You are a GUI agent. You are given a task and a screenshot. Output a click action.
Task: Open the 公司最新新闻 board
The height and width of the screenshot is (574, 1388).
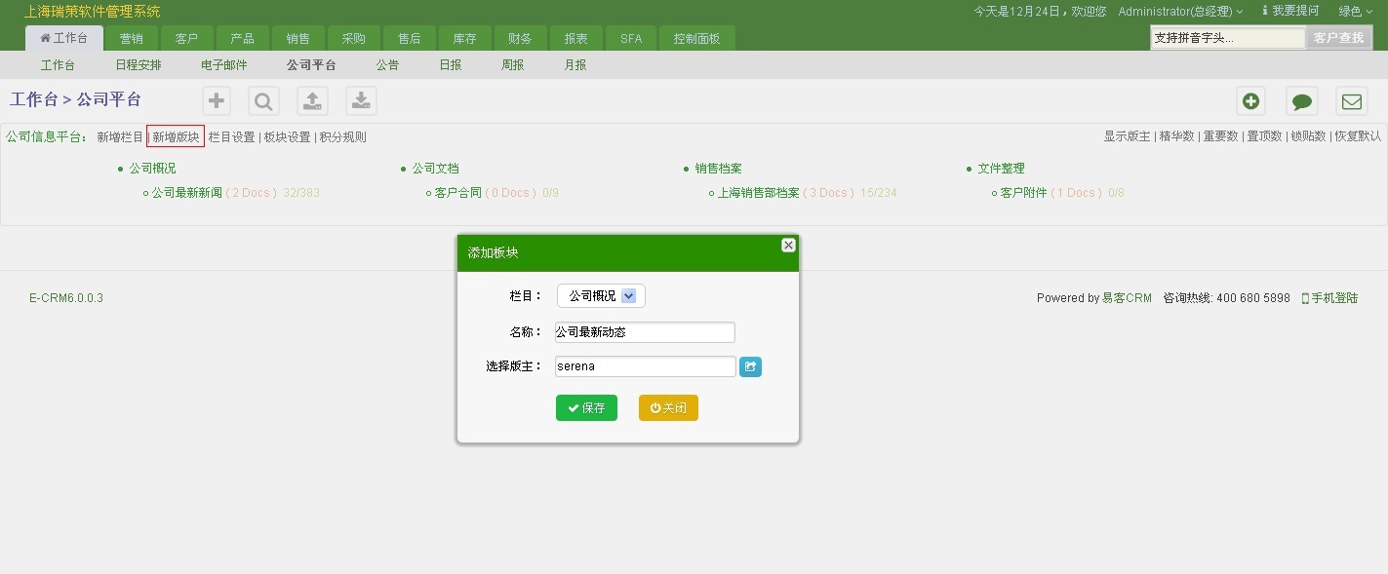point(187,193)
